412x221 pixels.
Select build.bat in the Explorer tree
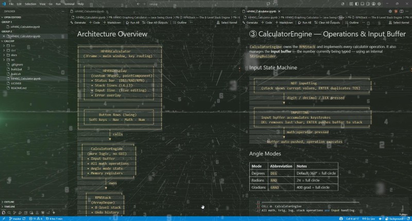16,69
